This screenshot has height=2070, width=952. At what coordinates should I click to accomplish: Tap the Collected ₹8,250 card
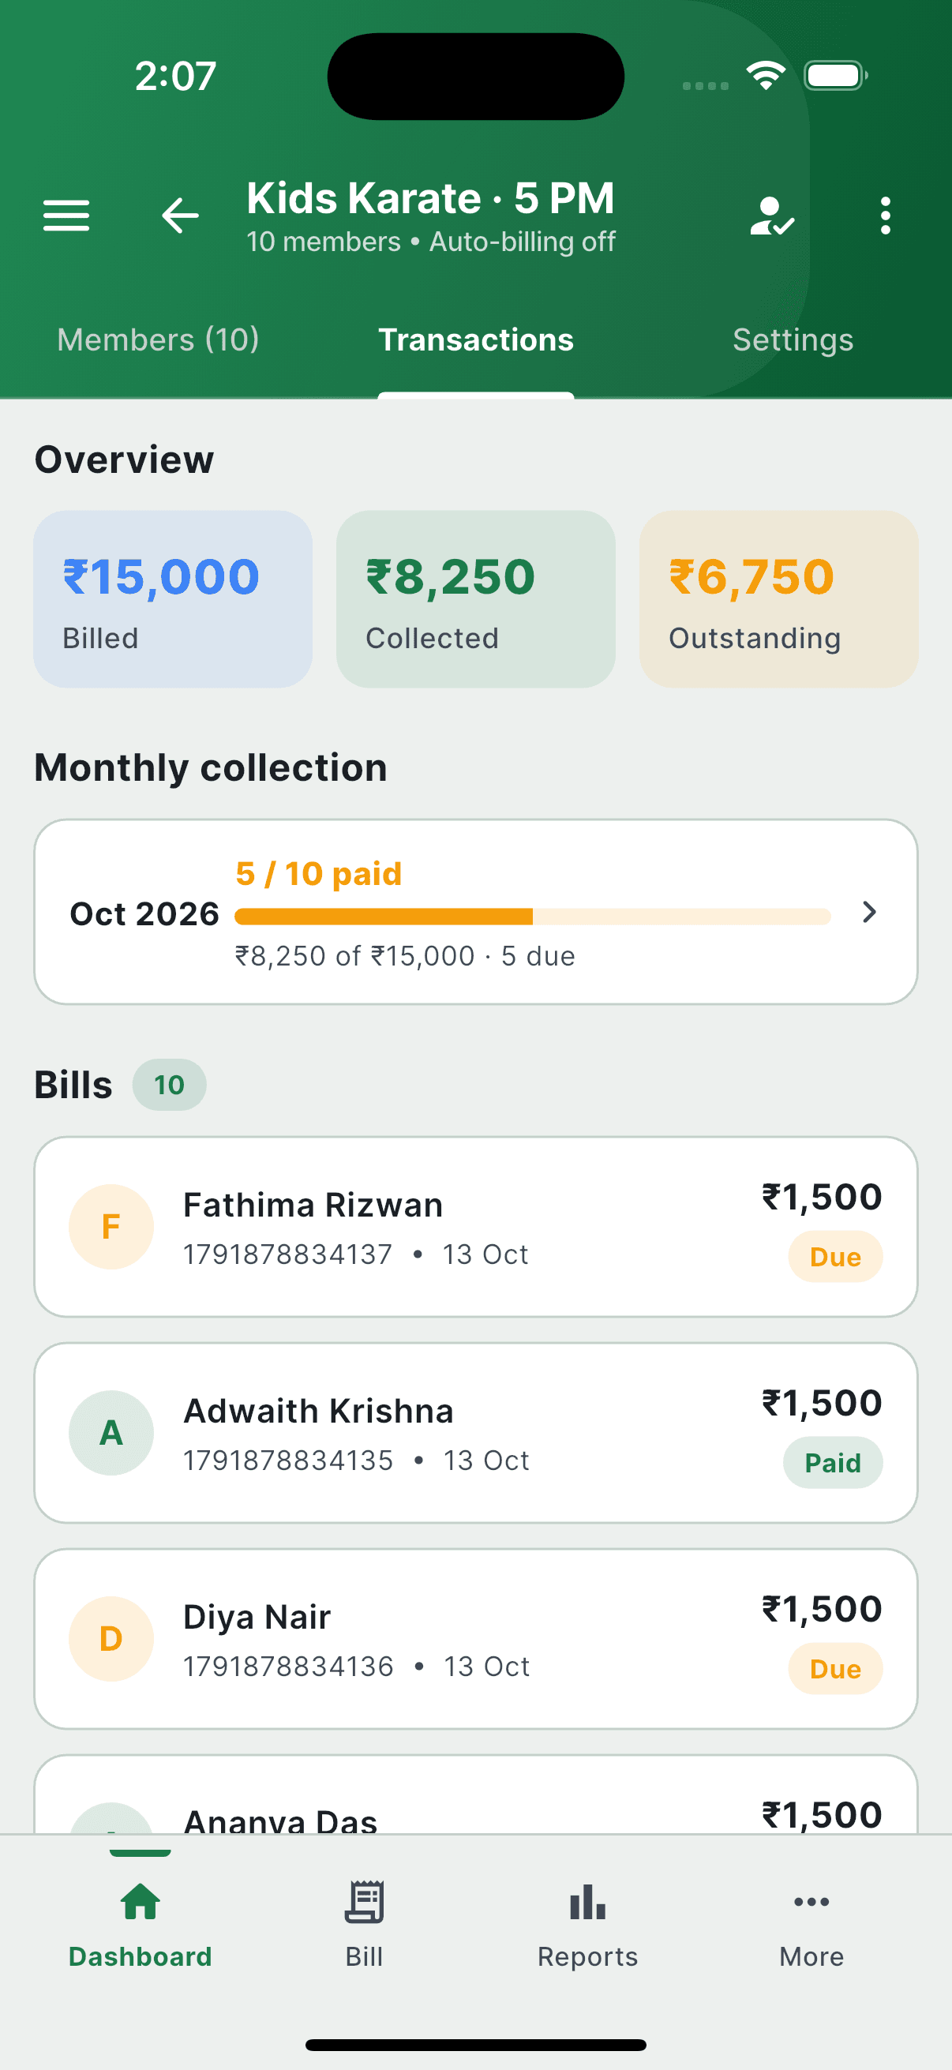pyautogui.click(x=475, y=599)
